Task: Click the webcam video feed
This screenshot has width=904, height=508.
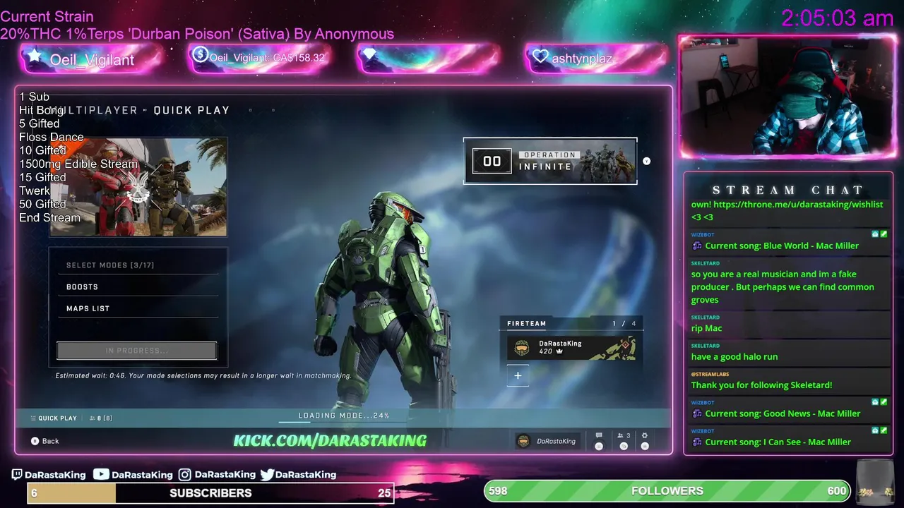Action: point(787,96)
